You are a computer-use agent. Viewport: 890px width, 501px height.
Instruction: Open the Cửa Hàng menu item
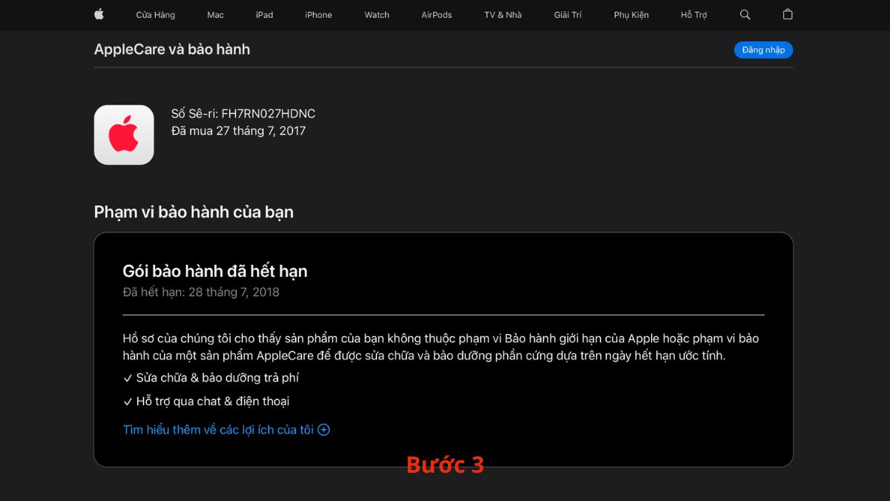pos(155,14)
